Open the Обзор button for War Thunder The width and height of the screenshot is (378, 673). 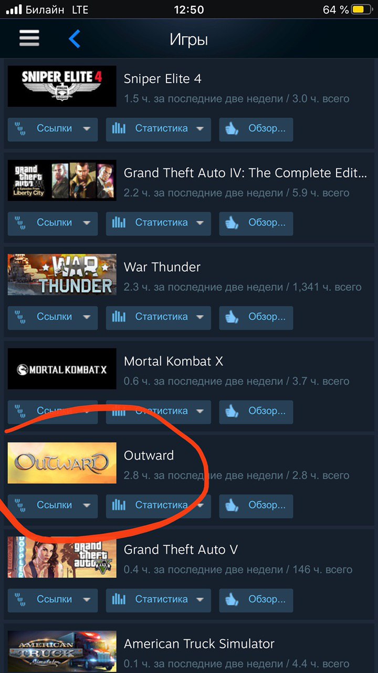tap(256, 318)
